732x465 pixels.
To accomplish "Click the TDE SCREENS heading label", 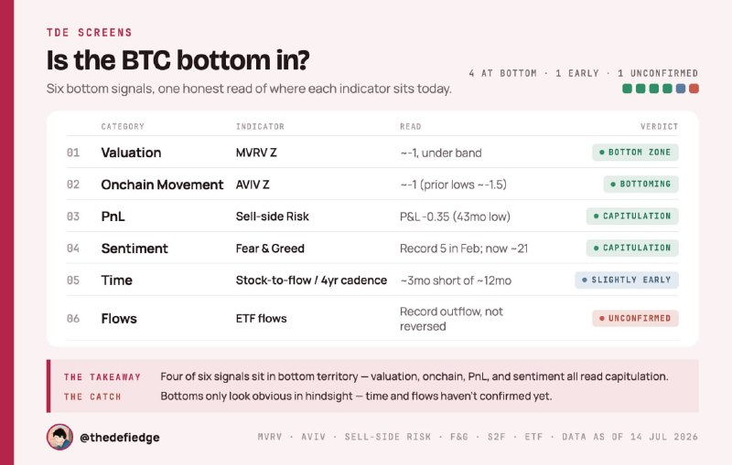I will 89,33.
